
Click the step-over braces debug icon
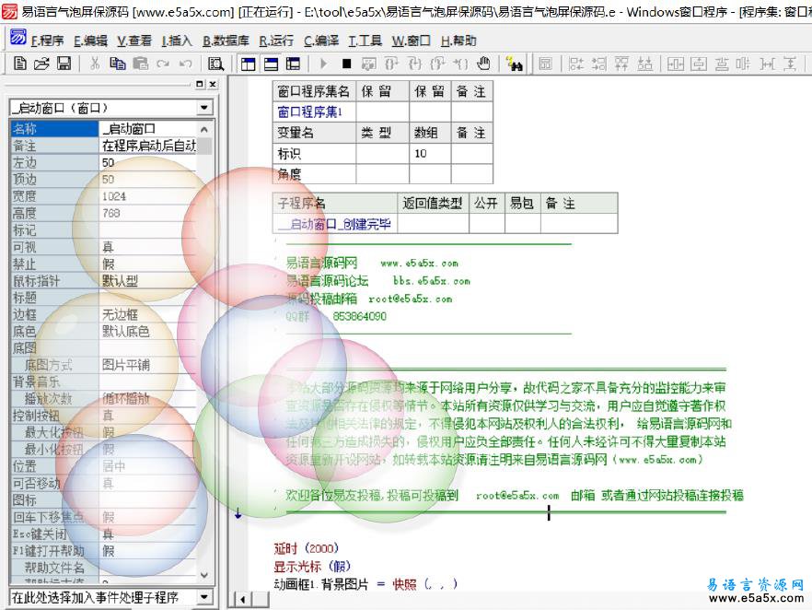[x=391, y=64]
